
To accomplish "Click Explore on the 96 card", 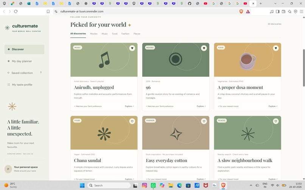I will (201, 106).
